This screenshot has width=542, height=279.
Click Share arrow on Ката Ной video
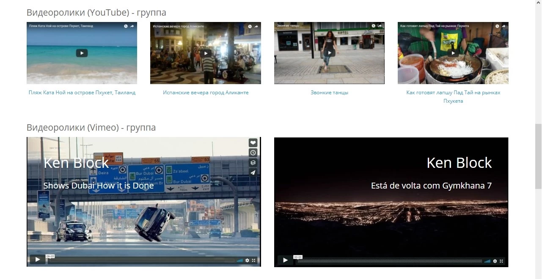(132, 26)
